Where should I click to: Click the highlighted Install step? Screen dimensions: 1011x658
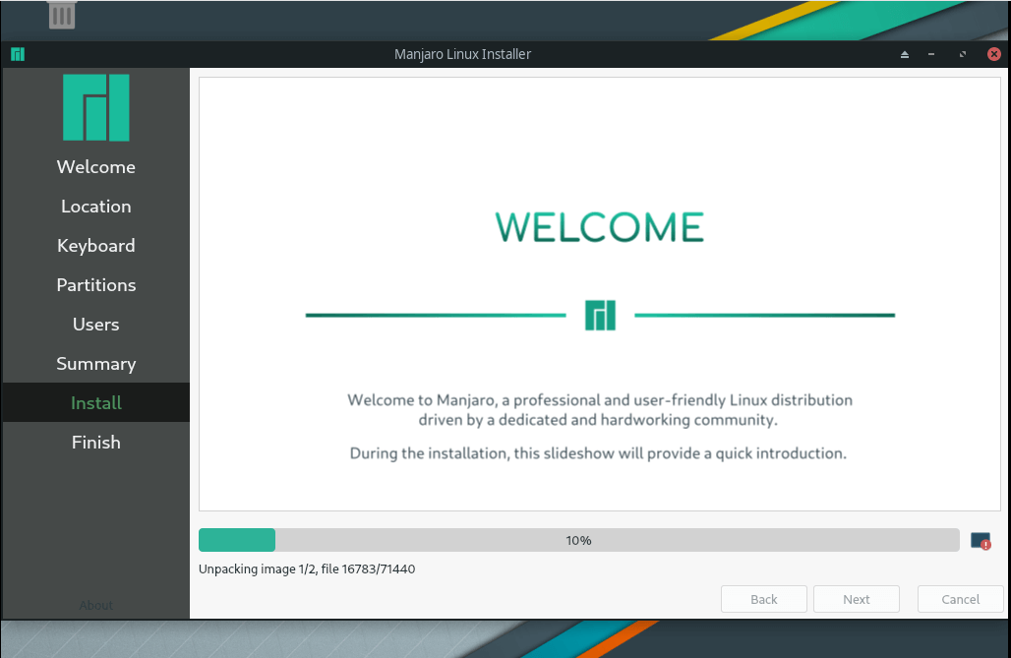coord(96,403)
